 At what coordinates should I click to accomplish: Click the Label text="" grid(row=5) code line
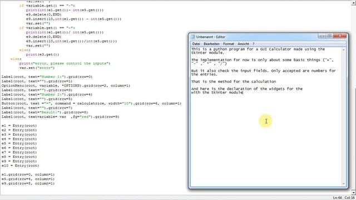(x=37, y=99)
